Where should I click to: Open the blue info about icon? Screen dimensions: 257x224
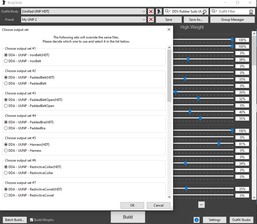(x=197, y=220)
